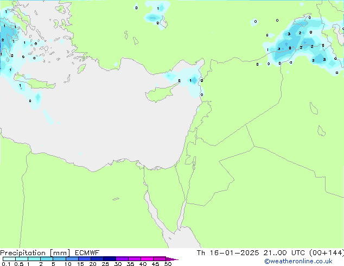Select the 5–10 mm legend color box
The height and width of the screenshot is (266, 344).
(59, 259)
